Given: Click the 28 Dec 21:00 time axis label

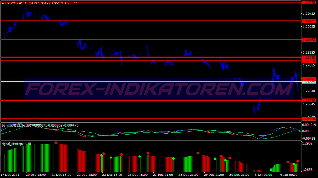Looking at the screenshot, I should [x=188, y=175].
